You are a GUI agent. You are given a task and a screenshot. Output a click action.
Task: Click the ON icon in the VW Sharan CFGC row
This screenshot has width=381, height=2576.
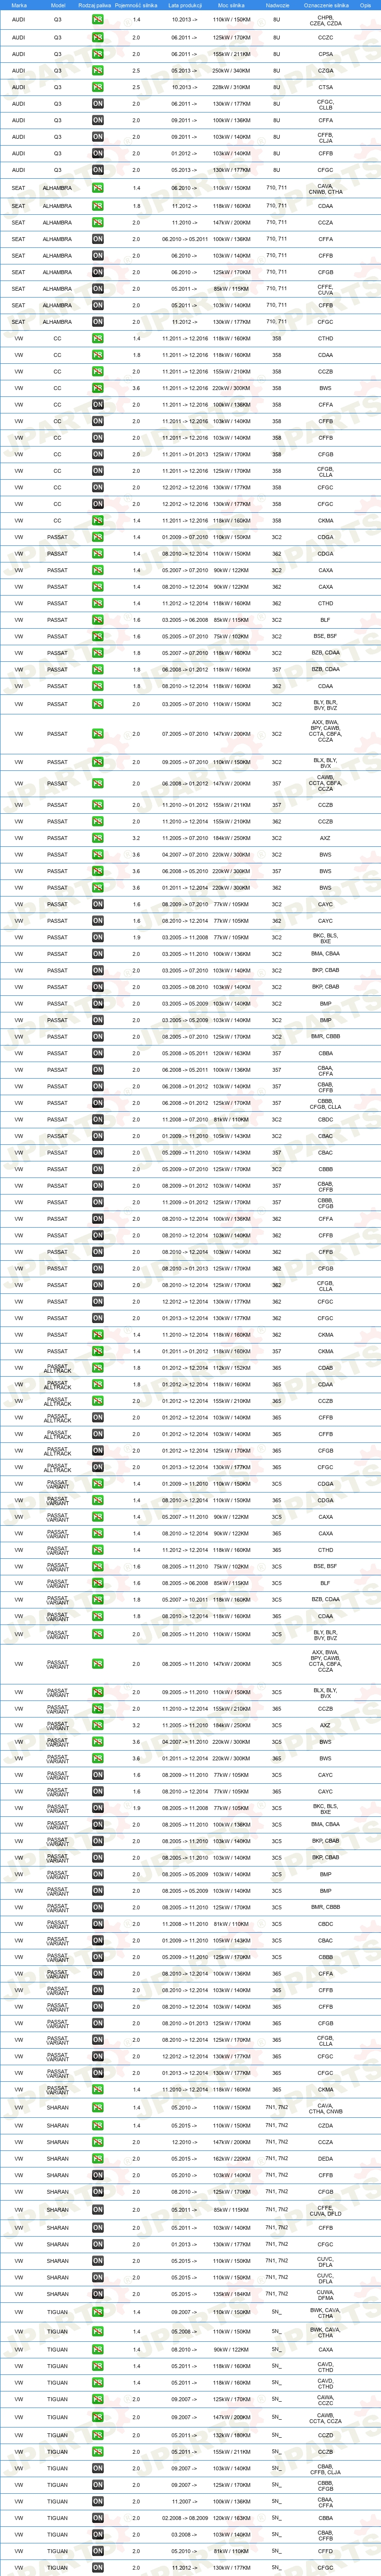coord(98,2244)
